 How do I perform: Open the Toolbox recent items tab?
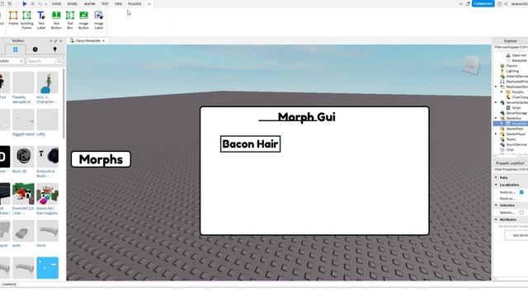pos(35,49)
